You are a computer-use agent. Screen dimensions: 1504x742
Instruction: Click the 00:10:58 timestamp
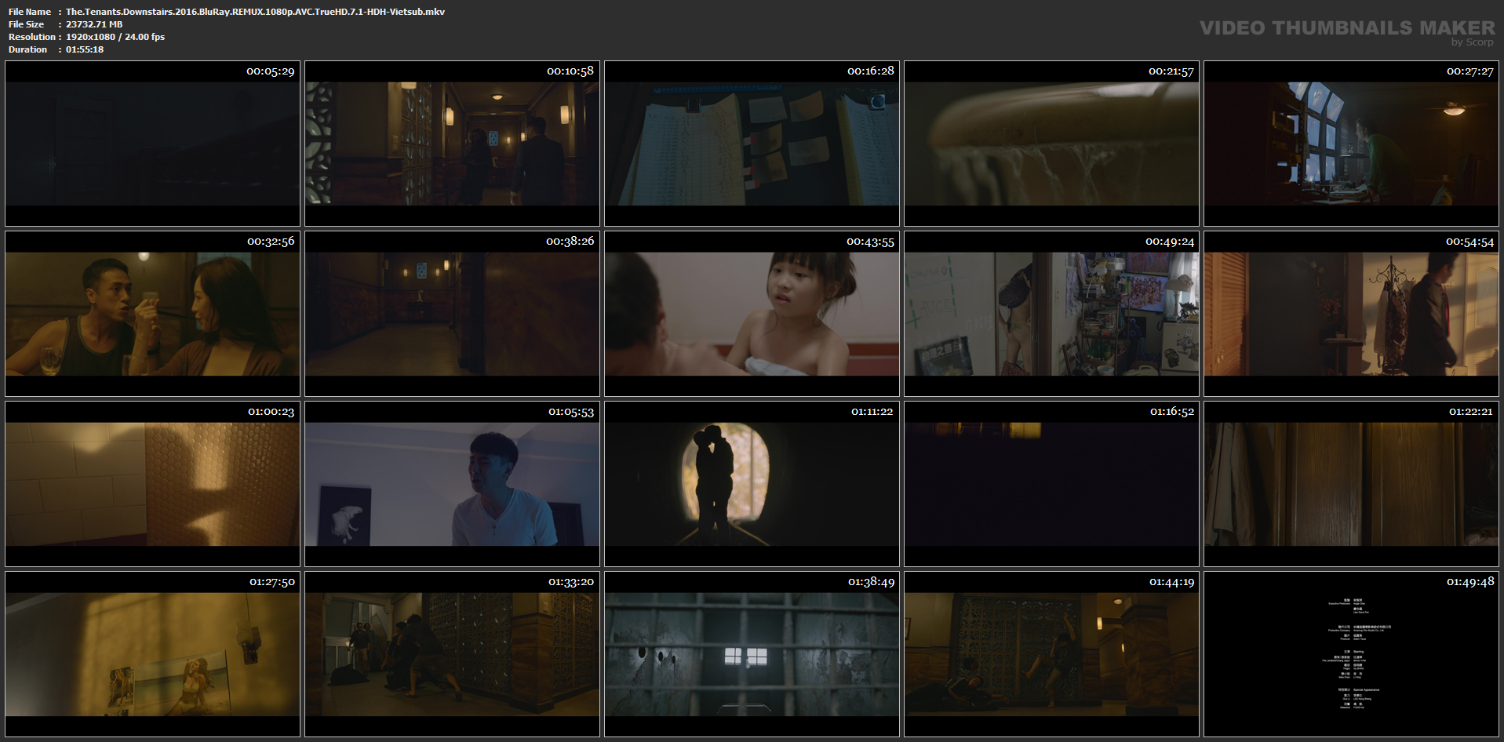point(570,71)
